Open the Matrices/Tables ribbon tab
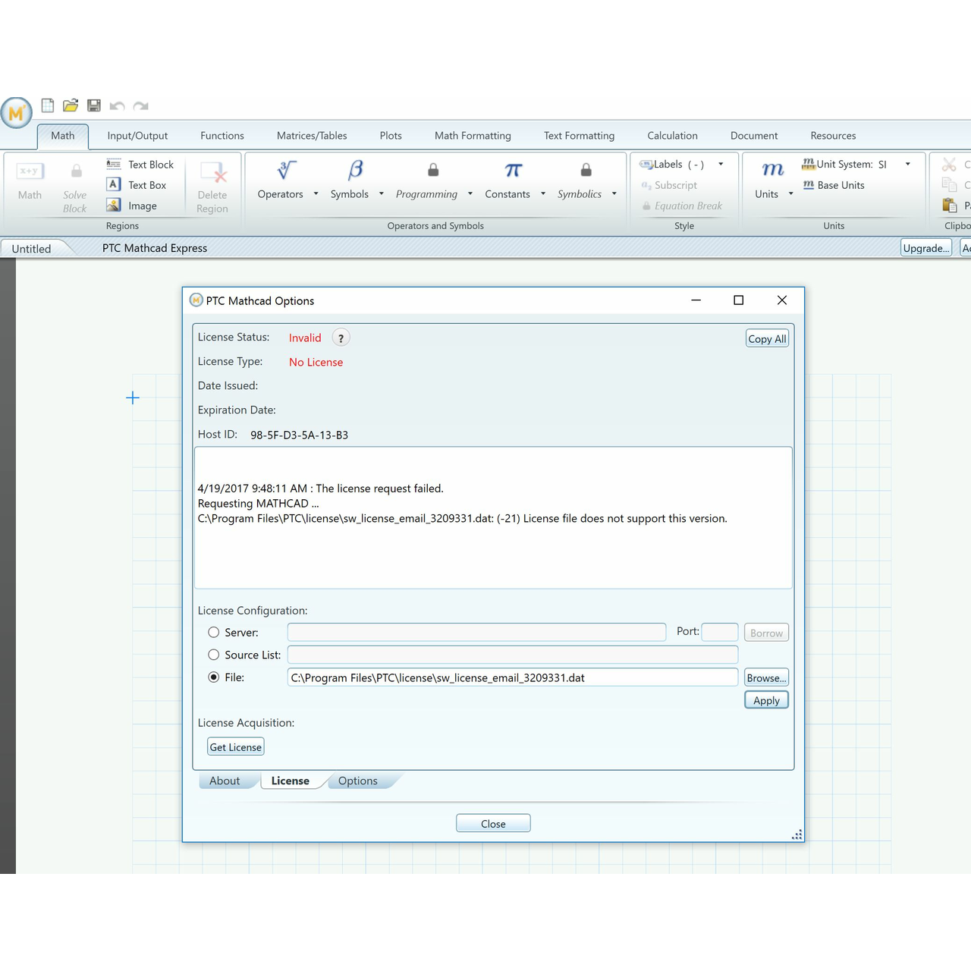The image size is (971, 971). [312, 136]
